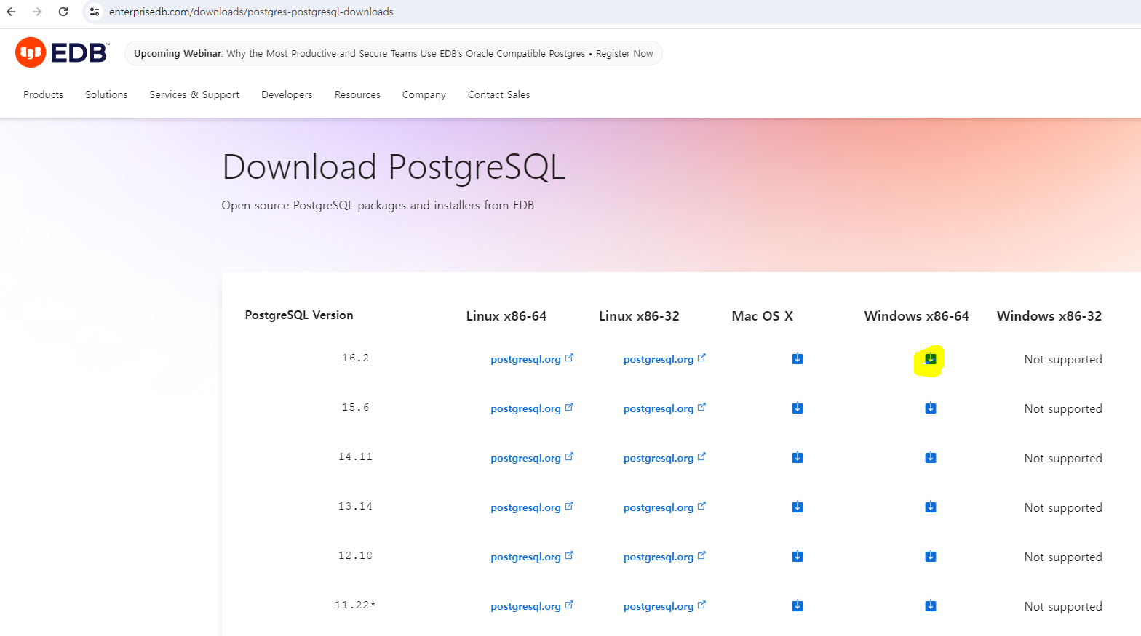Download PostgreSQL 11.22 for Windows x86-64
This screenshot has width=1141, height=636.
click(931, 605)
